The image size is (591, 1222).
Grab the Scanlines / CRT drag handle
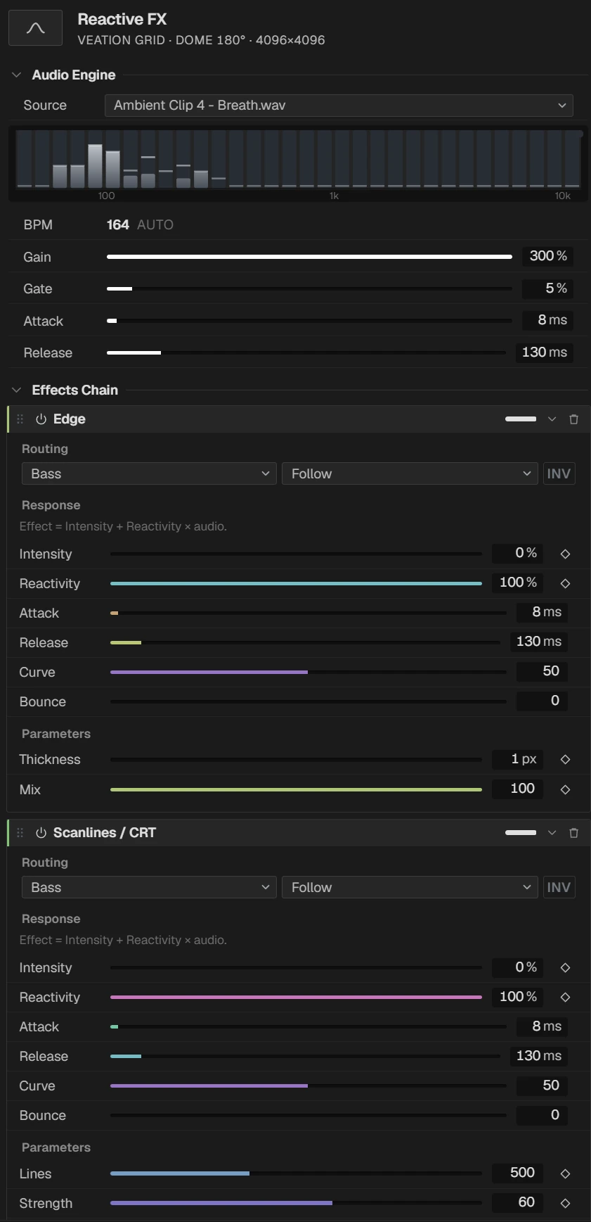pos(20,833)
